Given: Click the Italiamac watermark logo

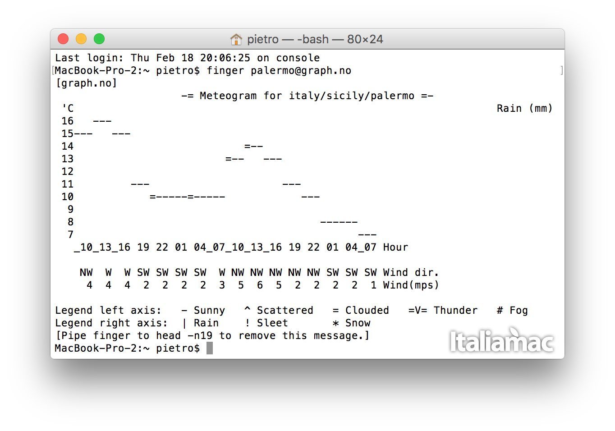Looking at the screenshot, I should 501,340.
